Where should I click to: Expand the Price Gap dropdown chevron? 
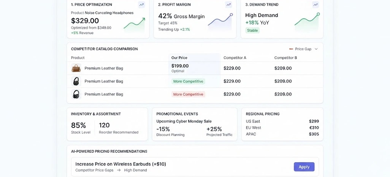coord(316,49)
